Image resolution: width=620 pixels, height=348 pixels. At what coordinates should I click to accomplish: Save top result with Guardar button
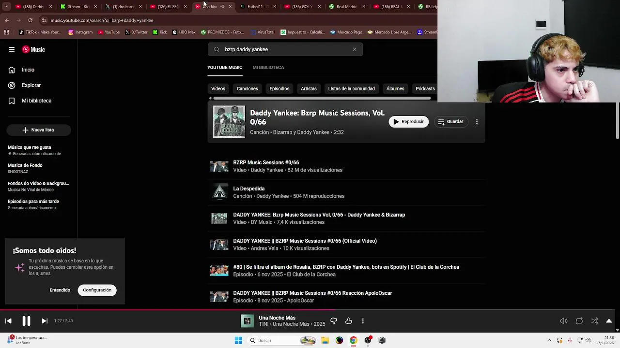click(x=450, y=122)
